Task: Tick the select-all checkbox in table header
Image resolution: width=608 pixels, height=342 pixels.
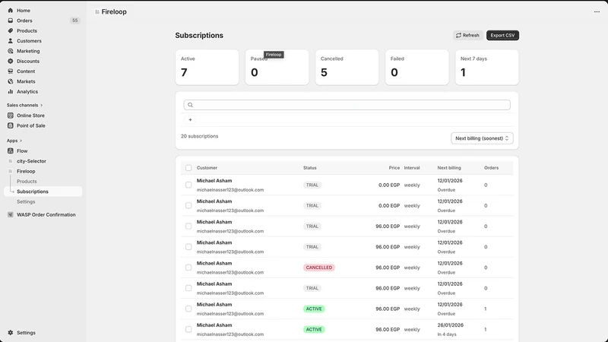Action: tap(188, 168)
